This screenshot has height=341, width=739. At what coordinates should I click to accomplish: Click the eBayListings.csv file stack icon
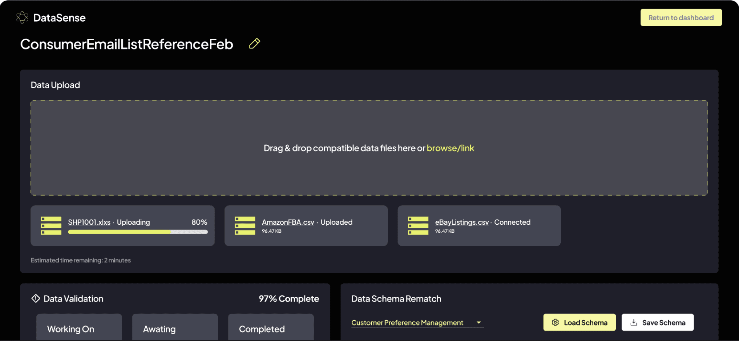[418, 226]
